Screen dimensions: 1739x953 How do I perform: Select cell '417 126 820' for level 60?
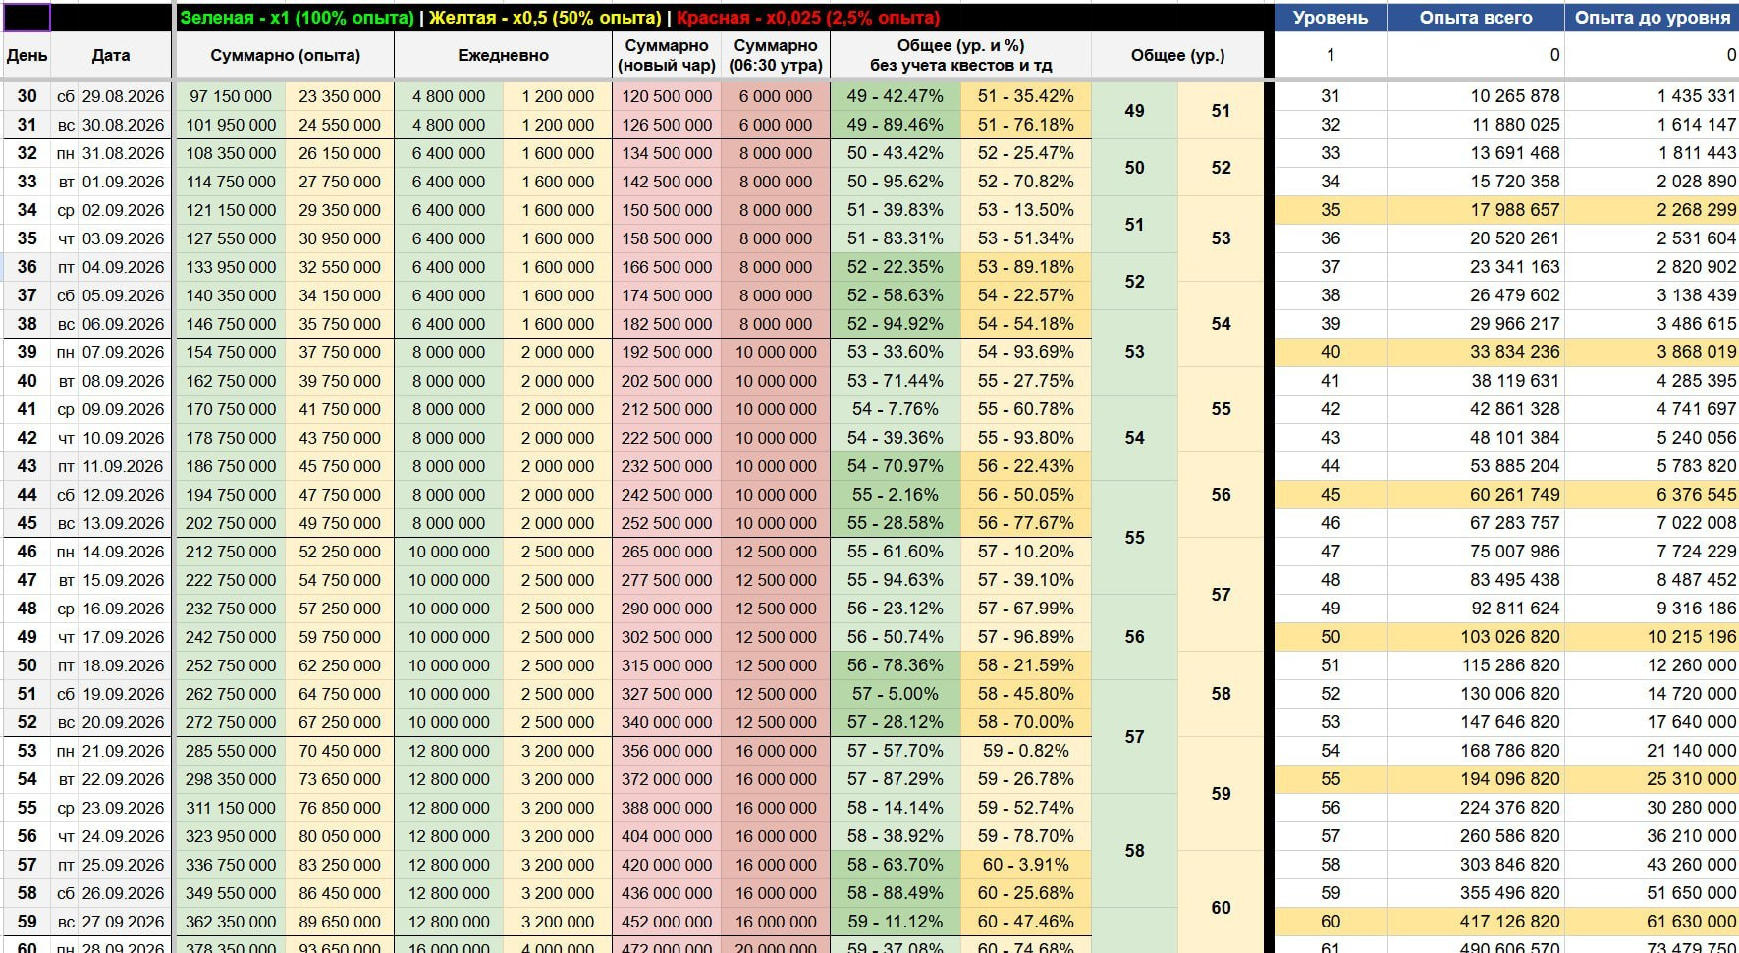click(x=1475, y=922)
